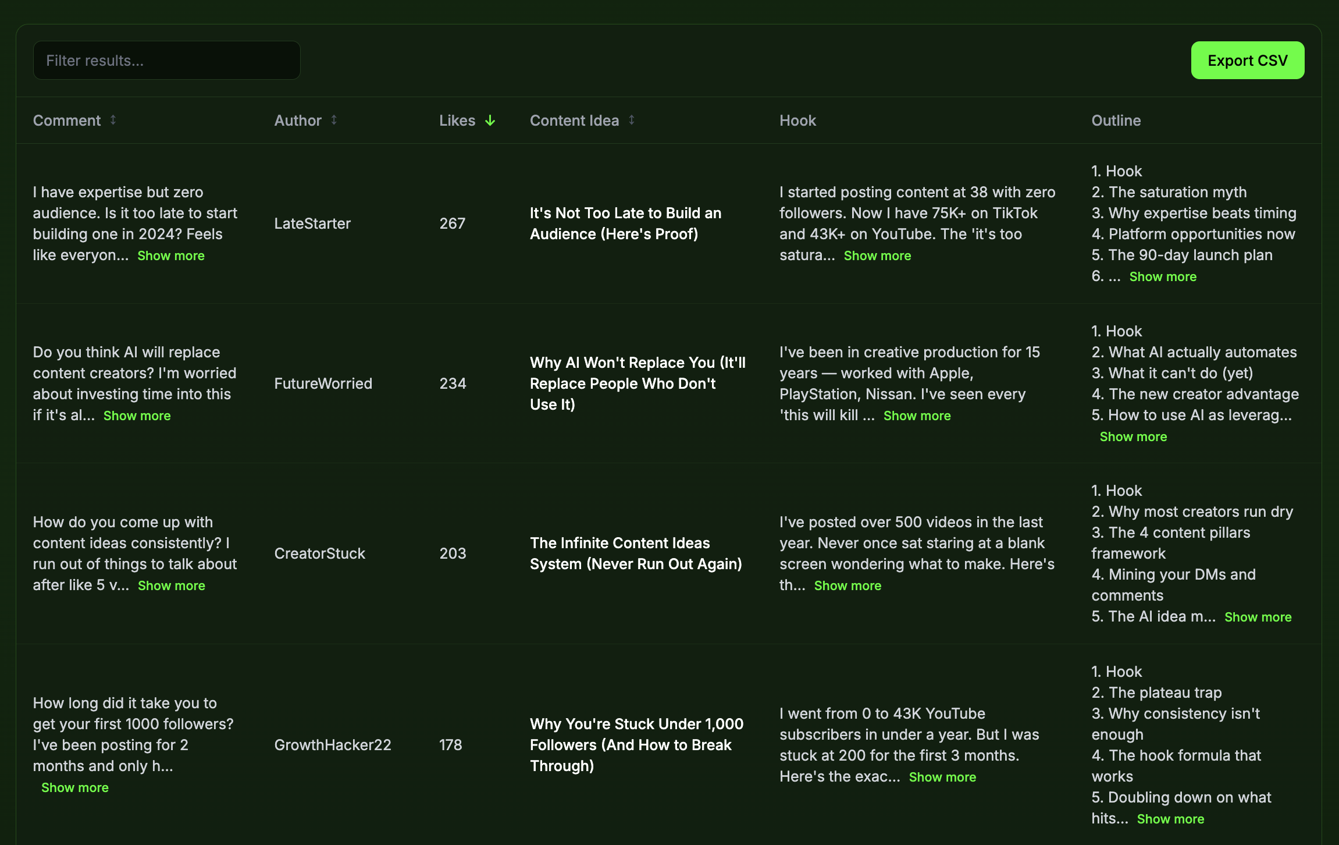Viewport: 1339px width, 845px height.
Task: Show more of the AI replacement hook
Action: 917,416
